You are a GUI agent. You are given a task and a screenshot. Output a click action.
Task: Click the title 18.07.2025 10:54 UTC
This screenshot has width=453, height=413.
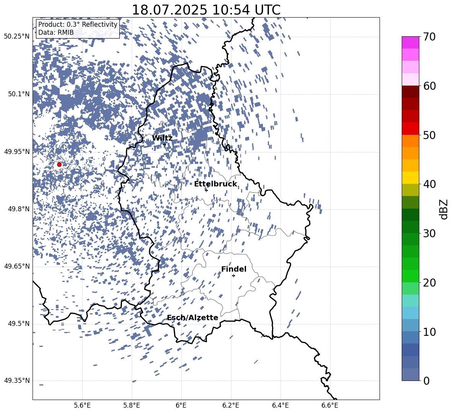click(206, 10)
